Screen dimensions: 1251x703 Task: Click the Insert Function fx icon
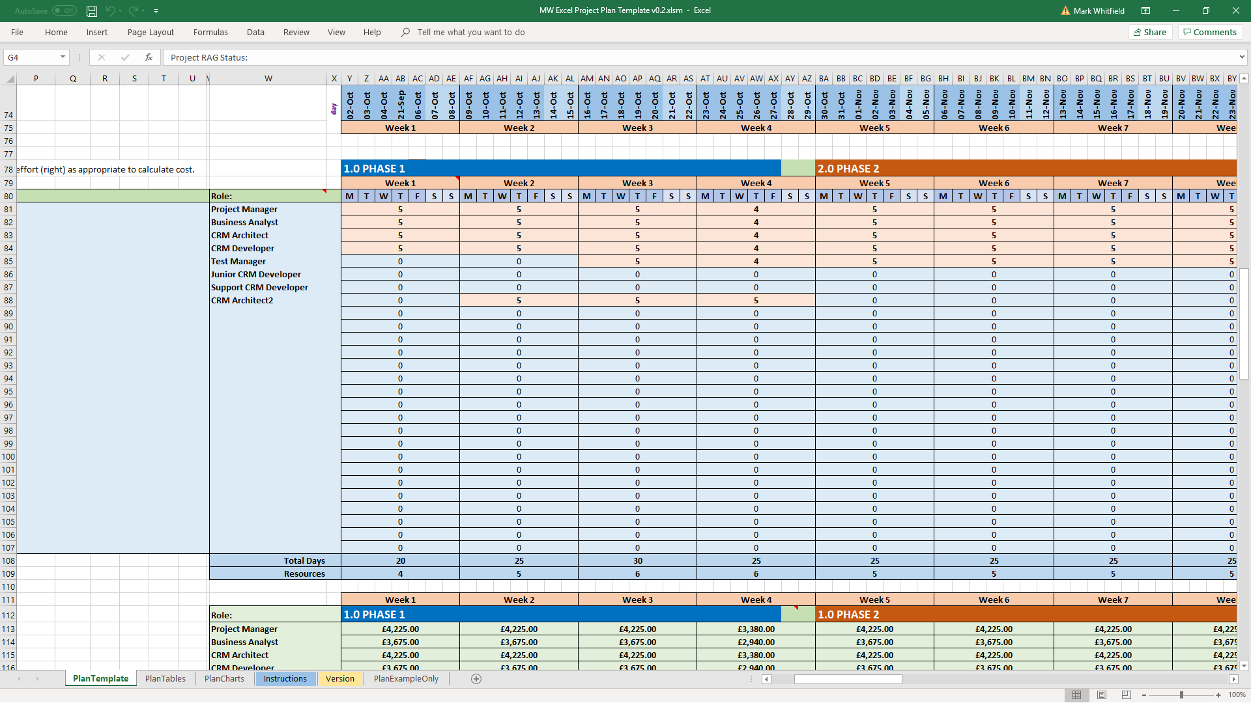[149, 57]
